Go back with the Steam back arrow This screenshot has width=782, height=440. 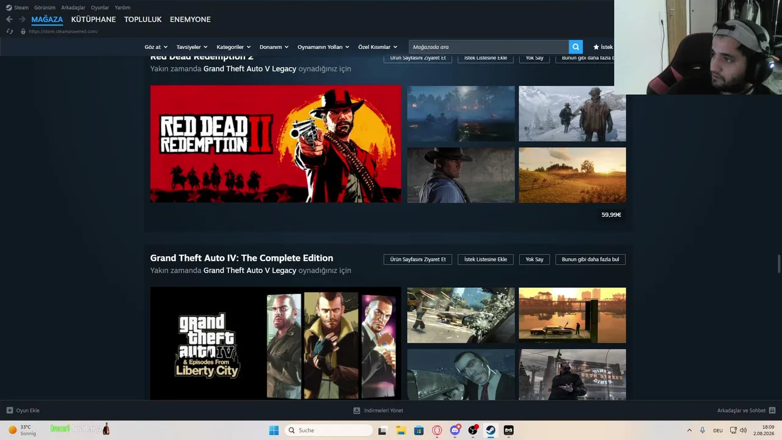click(x=9, y=20)
